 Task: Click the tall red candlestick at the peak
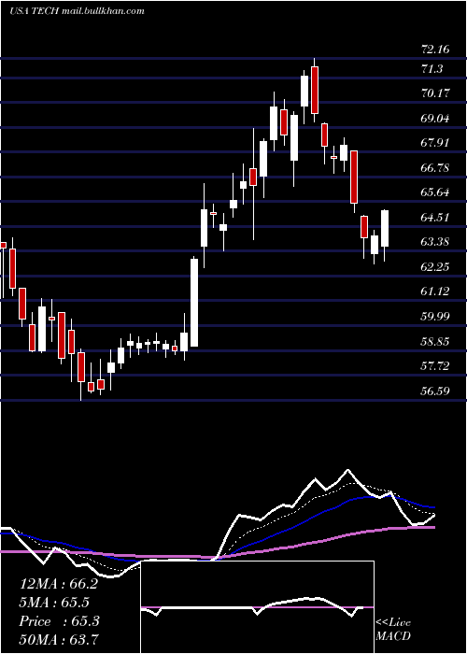[x=315, y=90]
